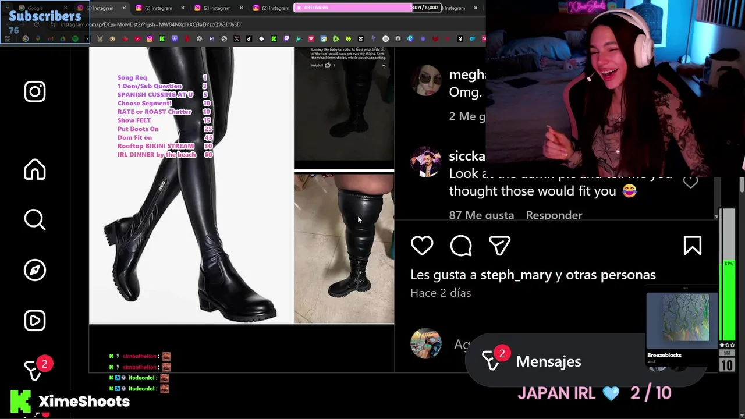Save the post with bookmark icon
This screenshot has height=419, width=745.
692,246
